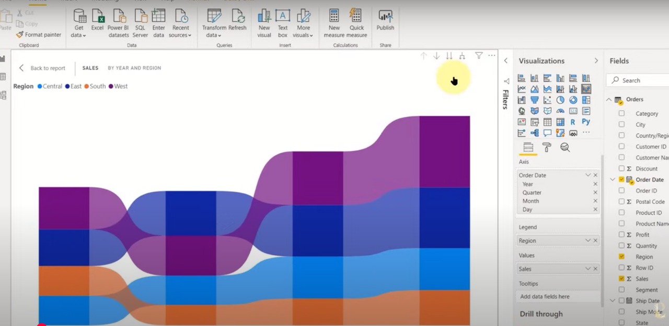Collapse the Orders table in Fields
Viewport: 669px width, 326px height.
click(608, 100)
